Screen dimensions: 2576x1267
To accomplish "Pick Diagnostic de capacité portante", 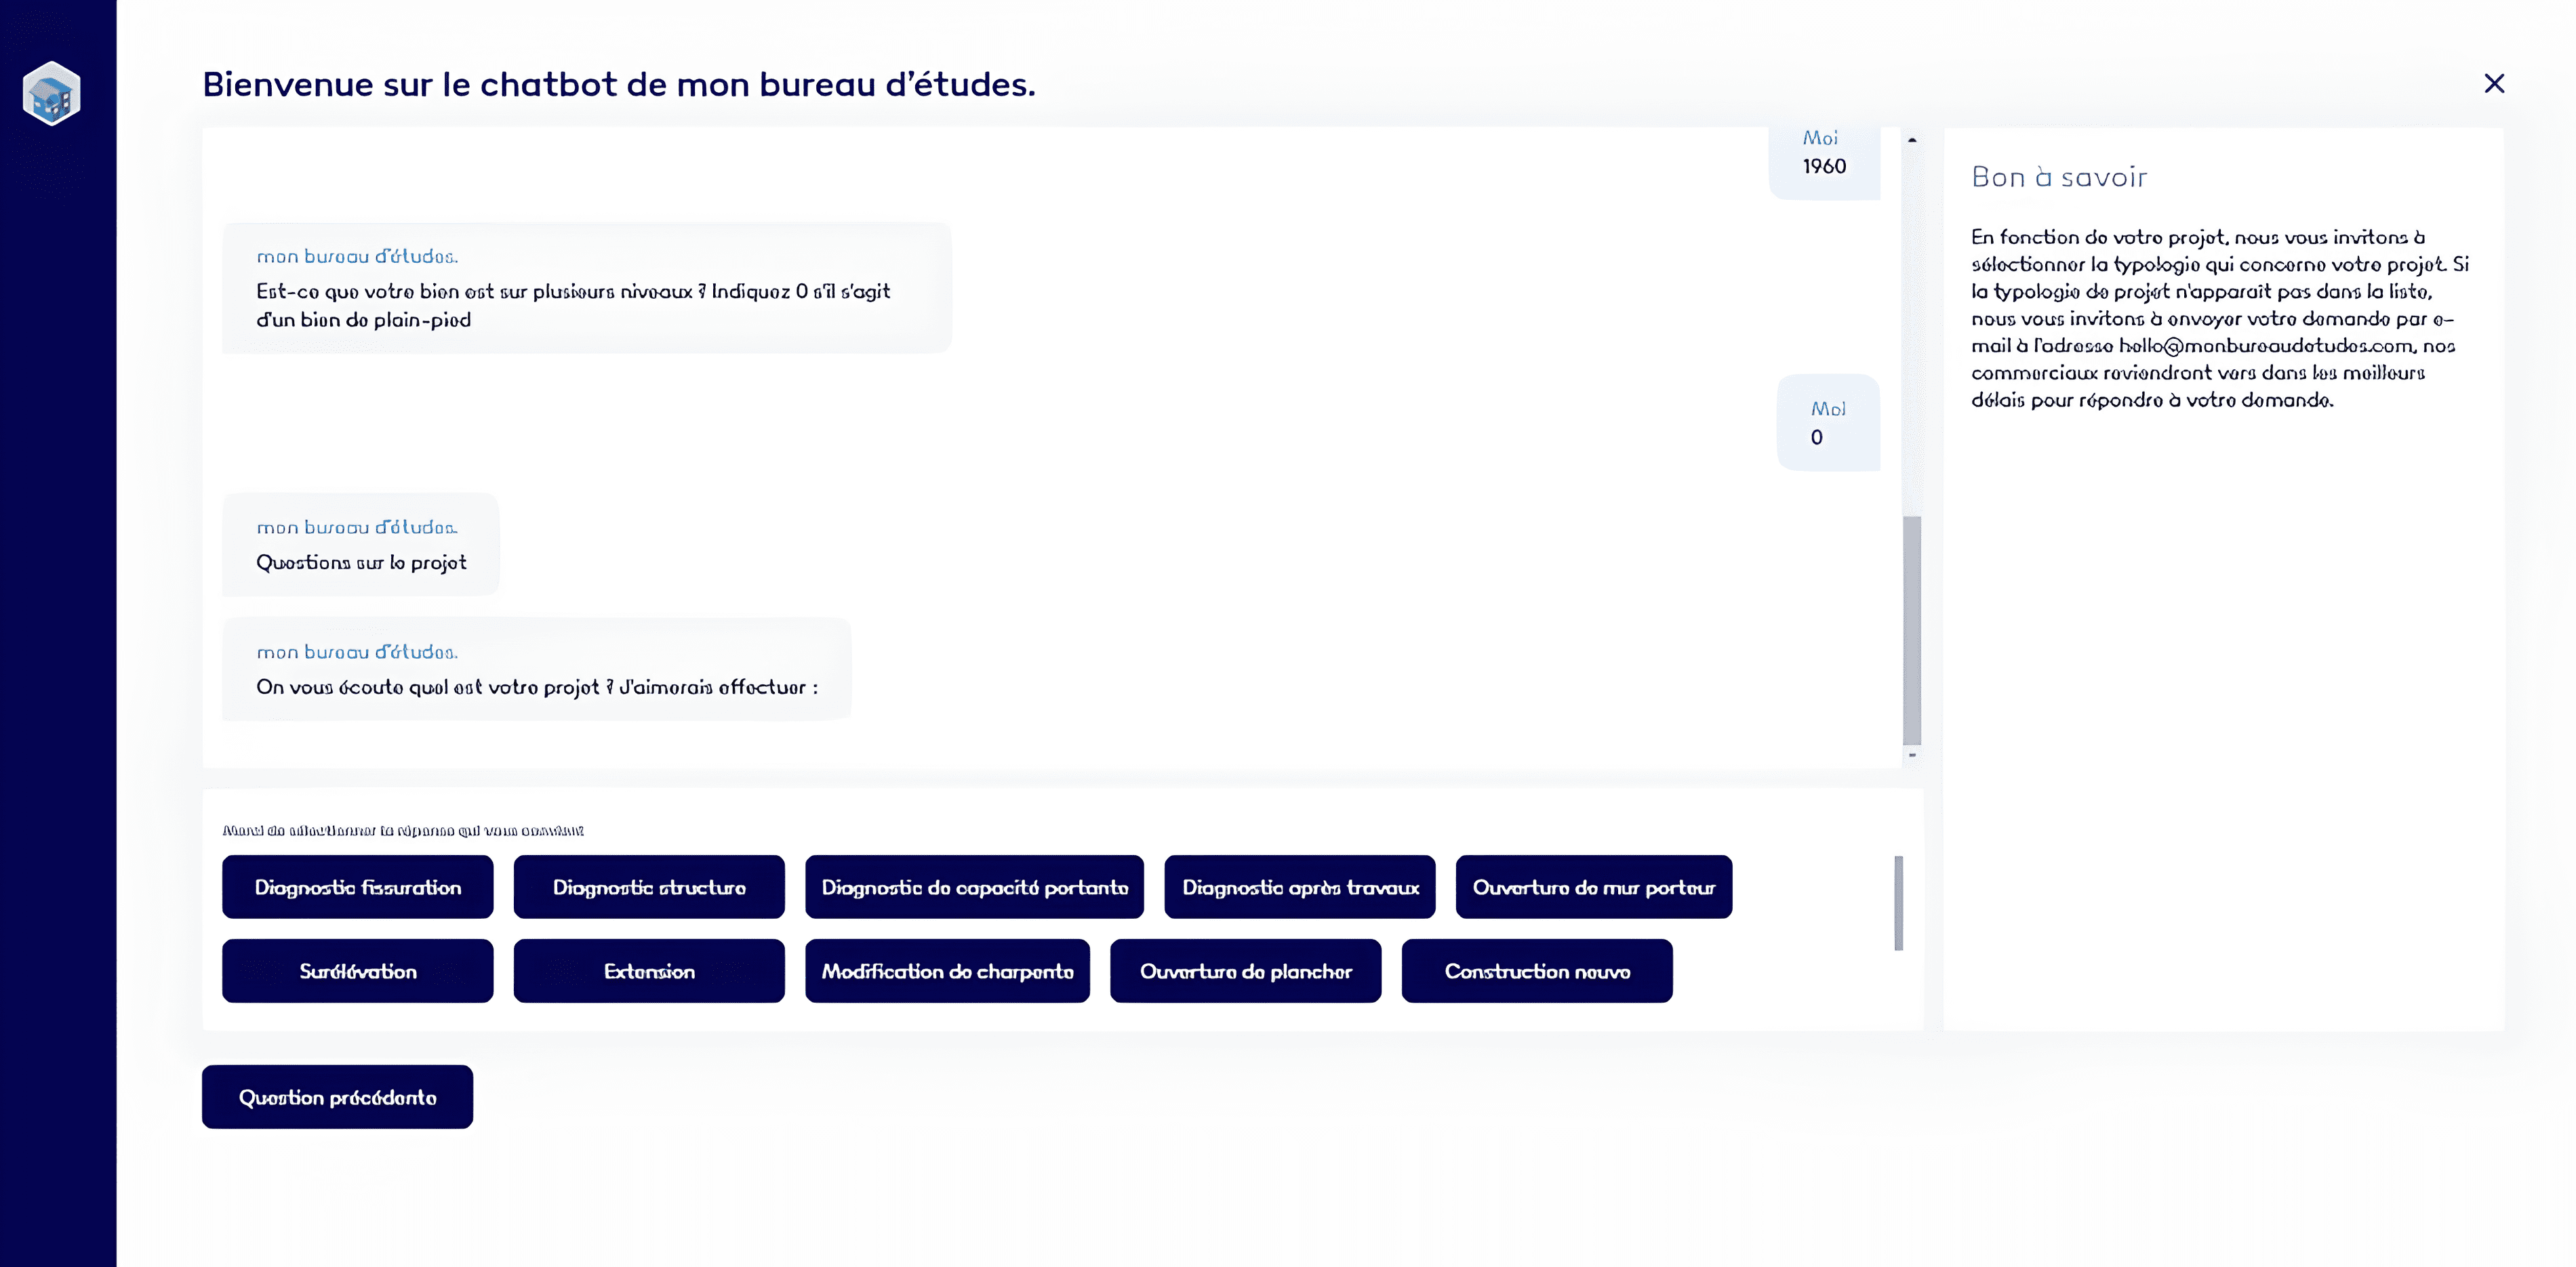I will [974, 888].
